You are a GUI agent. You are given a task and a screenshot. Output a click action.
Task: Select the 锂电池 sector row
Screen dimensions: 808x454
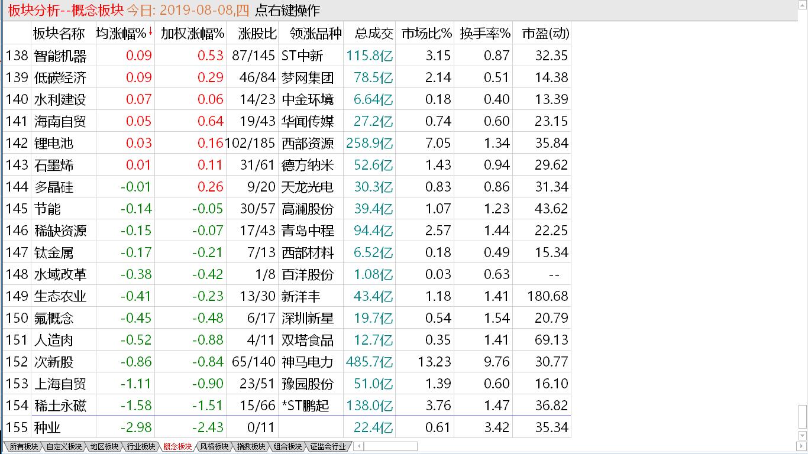tap(287, 143)
